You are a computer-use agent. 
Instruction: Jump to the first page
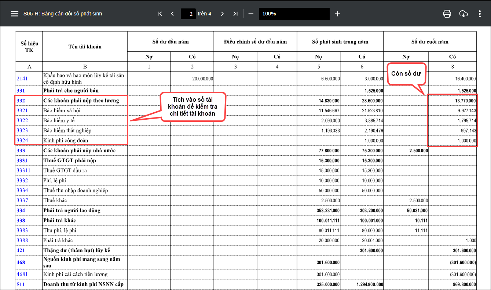[160, 14]
